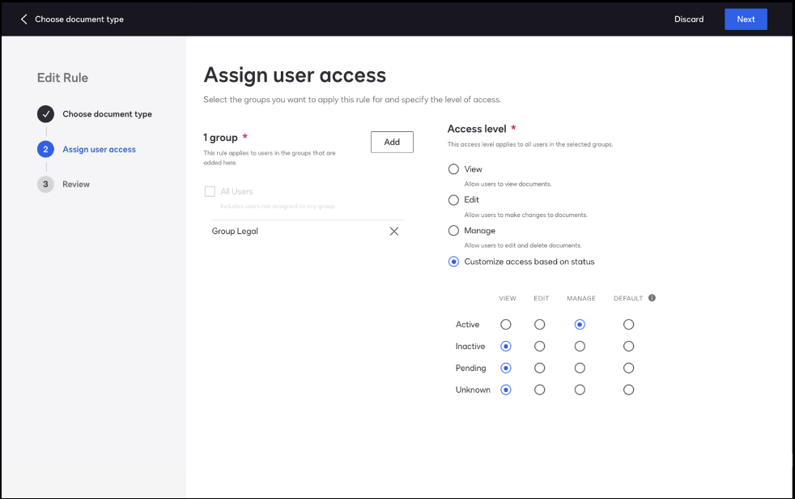This screenshot has width=795, height=499.
Task: Select the Edit access level radio
Action: coord(453,200)
